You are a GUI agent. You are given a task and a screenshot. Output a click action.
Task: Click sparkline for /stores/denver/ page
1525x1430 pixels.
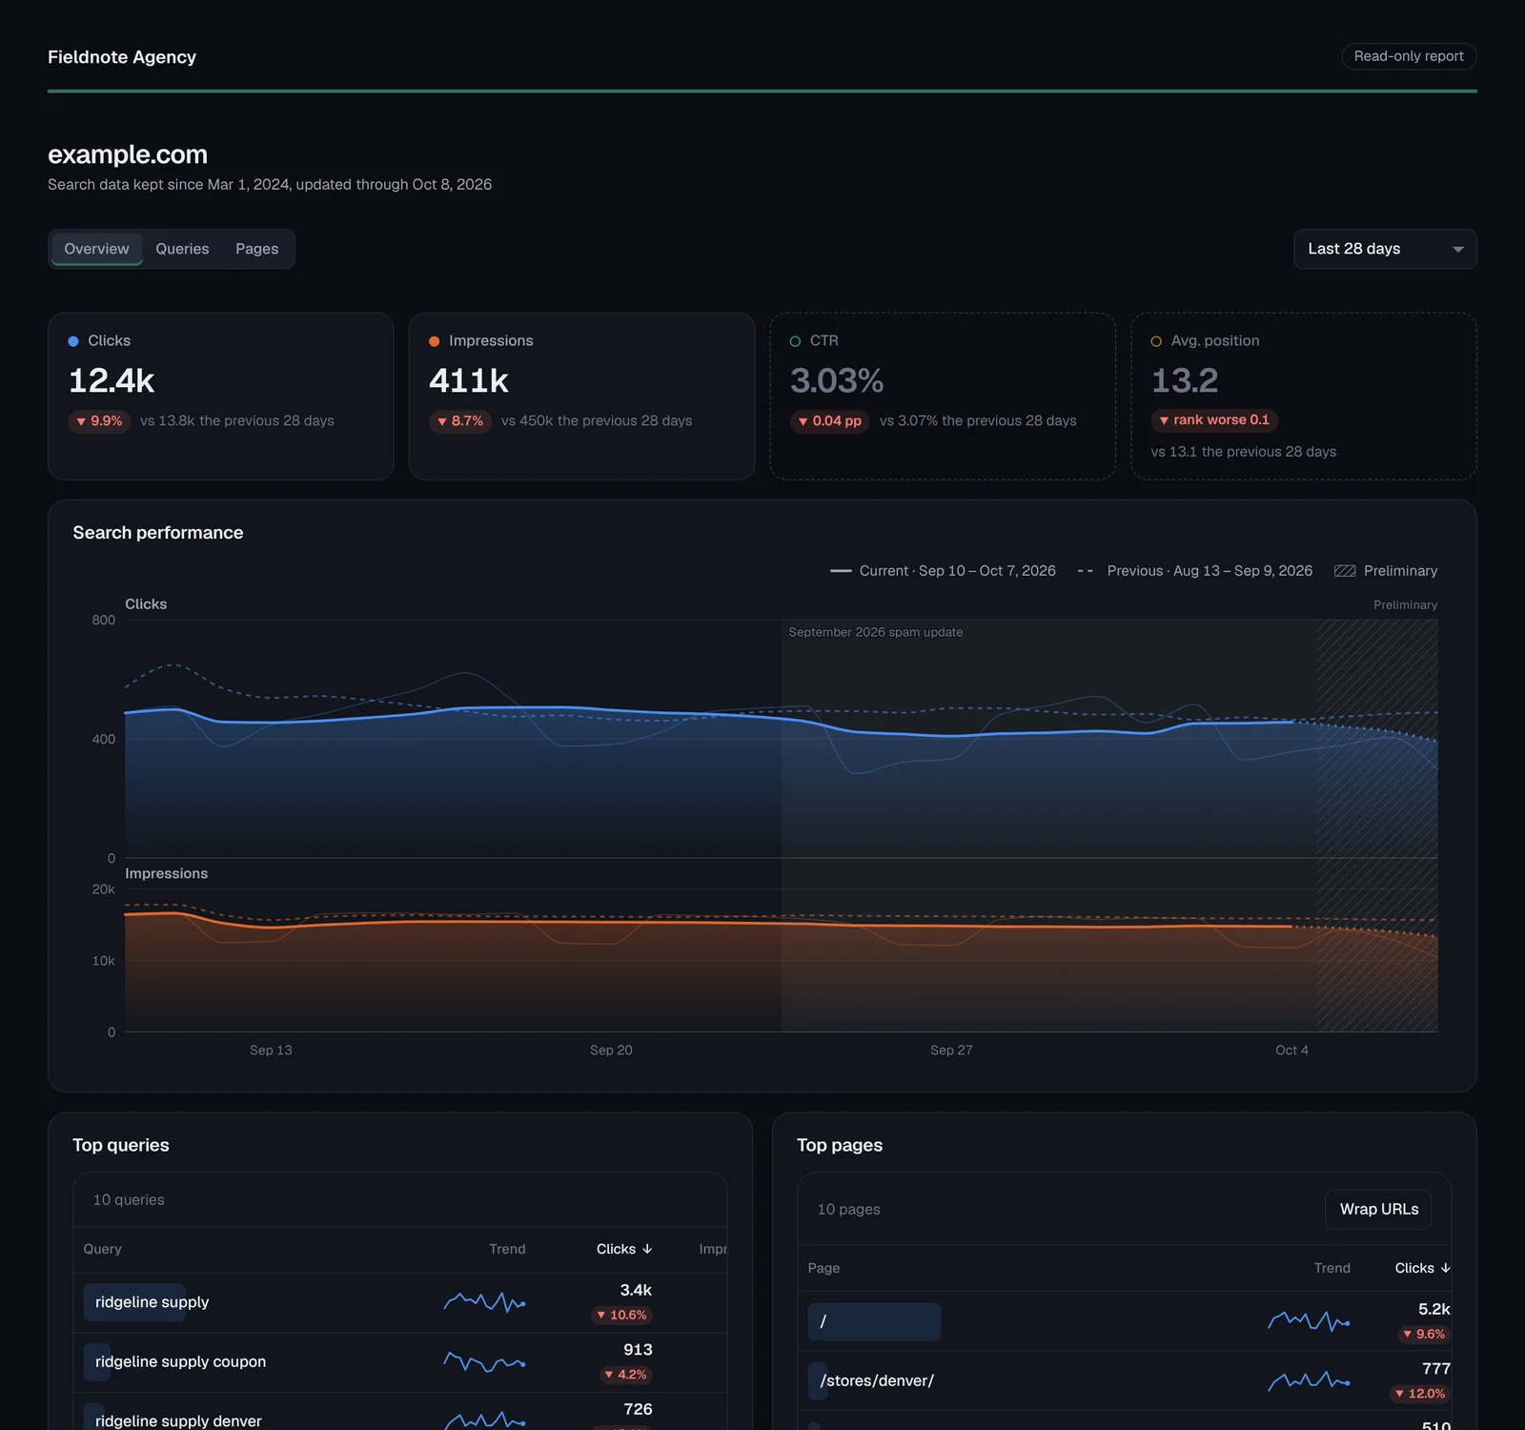[x=1309, y=1380]
